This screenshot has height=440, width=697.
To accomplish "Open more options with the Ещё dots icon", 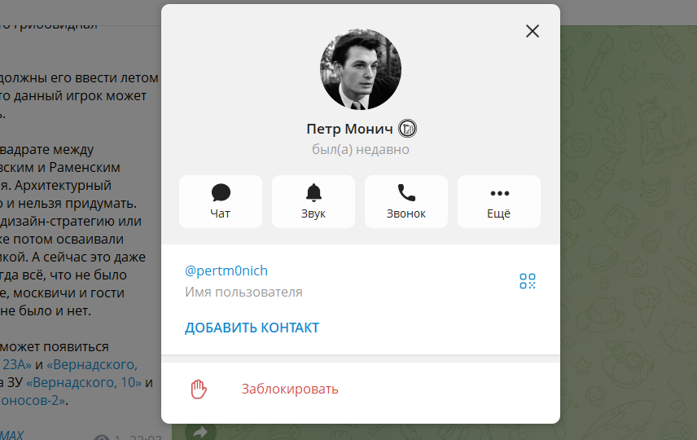I will (499, 201).
